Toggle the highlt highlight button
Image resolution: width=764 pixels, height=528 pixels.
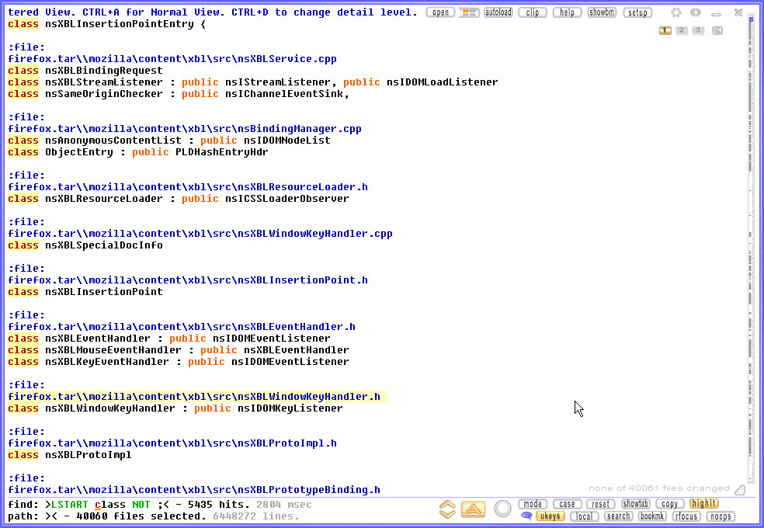pos(704,504)
